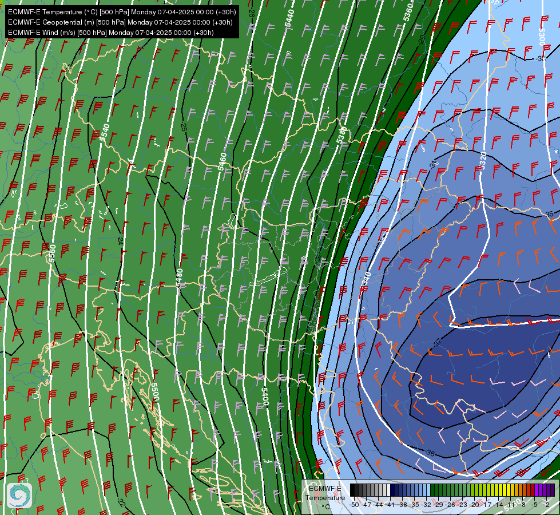This screenshot has width=560, height=515.
Task: Select the ECMWF-E Geopotential 500 hPa header line
Action: [120, 22]
